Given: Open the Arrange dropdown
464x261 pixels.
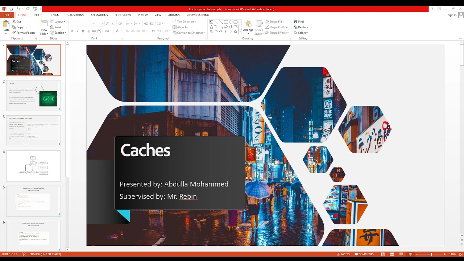Looking at the screenshot, I should click(x=248, y=27).
